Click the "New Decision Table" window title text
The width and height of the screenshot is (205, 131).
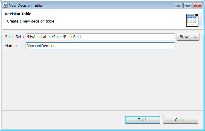tap(25, 6)
